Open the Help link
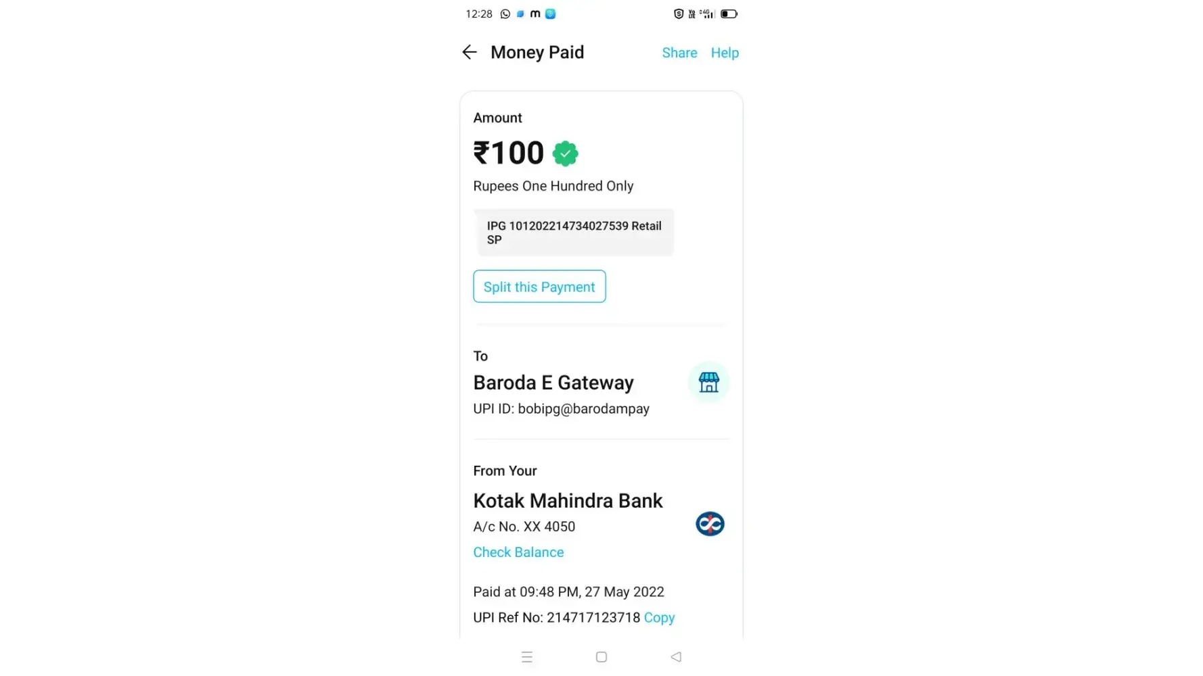The width and height of the screenshot is (1203, 676). 725,53
